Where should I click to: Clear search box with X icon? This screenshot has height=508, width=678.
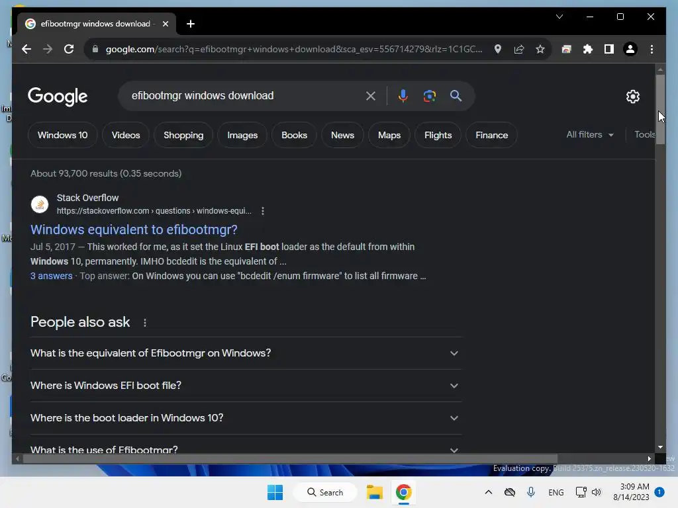371,96
